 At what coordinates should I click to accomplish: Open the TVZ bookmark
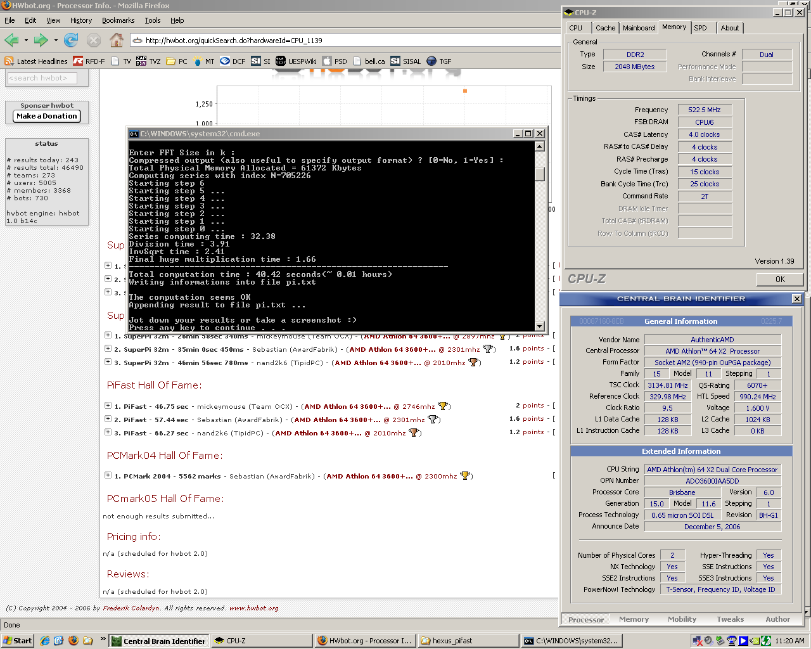click(x=148, y=61)
